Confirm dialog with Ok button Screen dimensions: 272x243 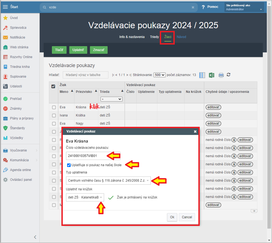pyautogui.click(x=172, y=217)
